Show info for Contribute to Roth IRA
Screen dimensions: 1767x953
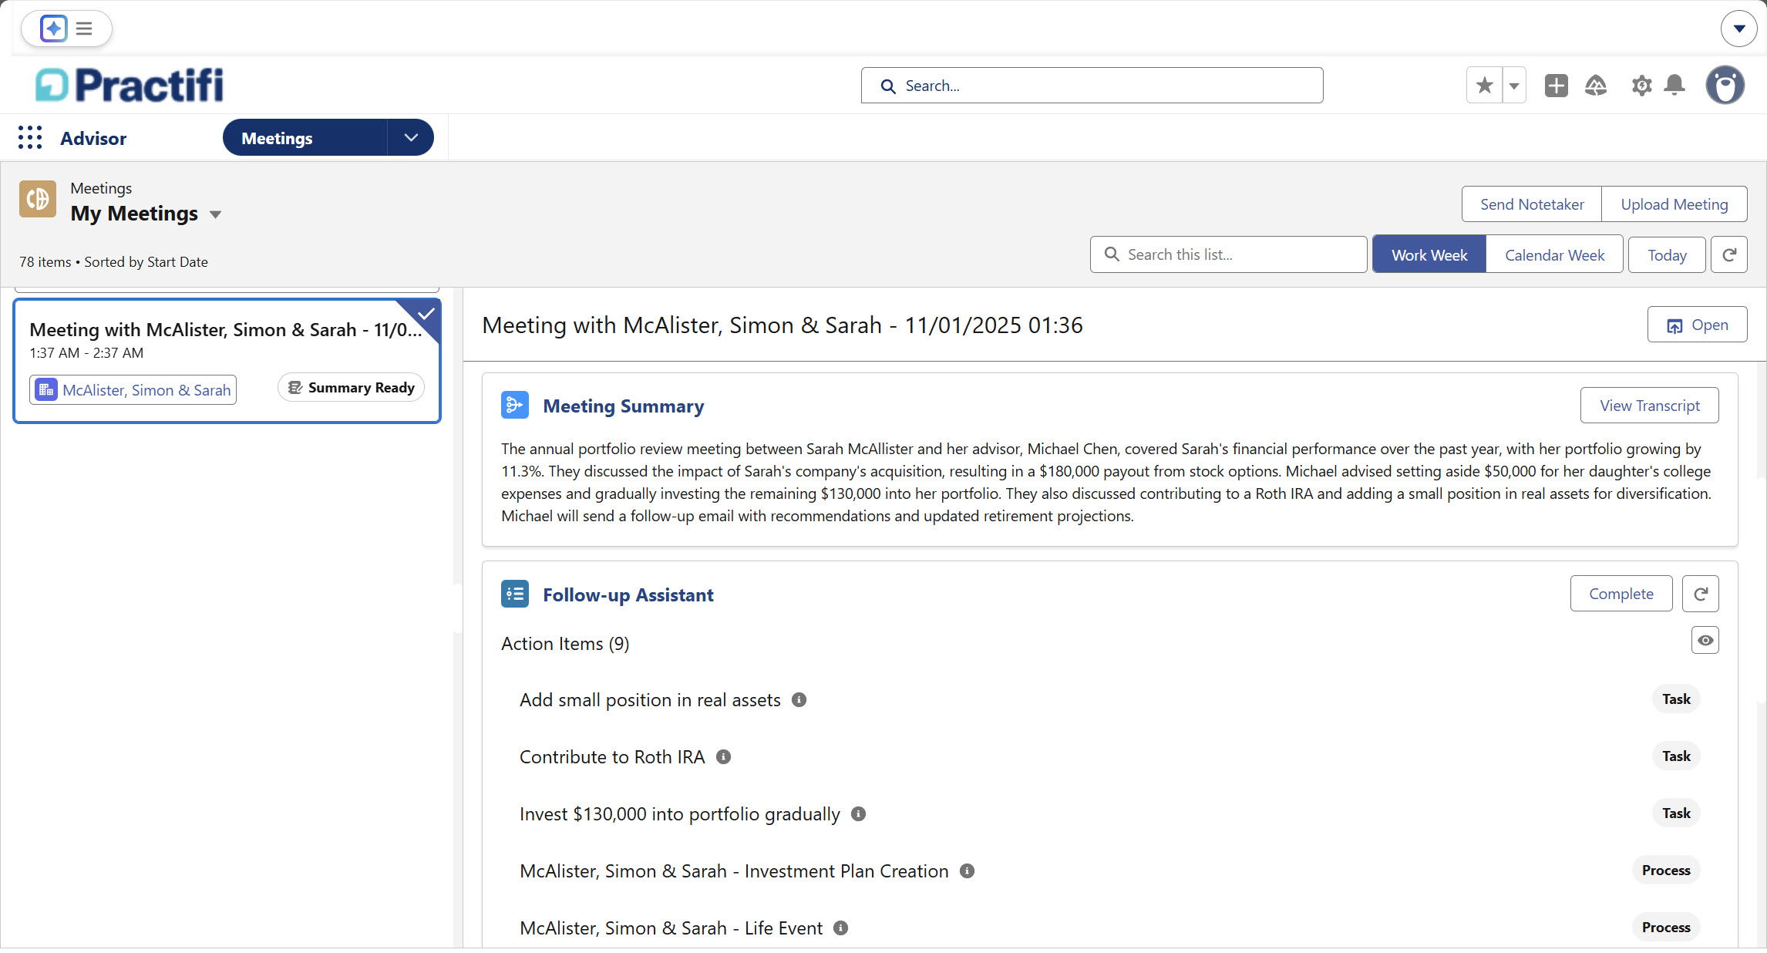tap(723, 757)
